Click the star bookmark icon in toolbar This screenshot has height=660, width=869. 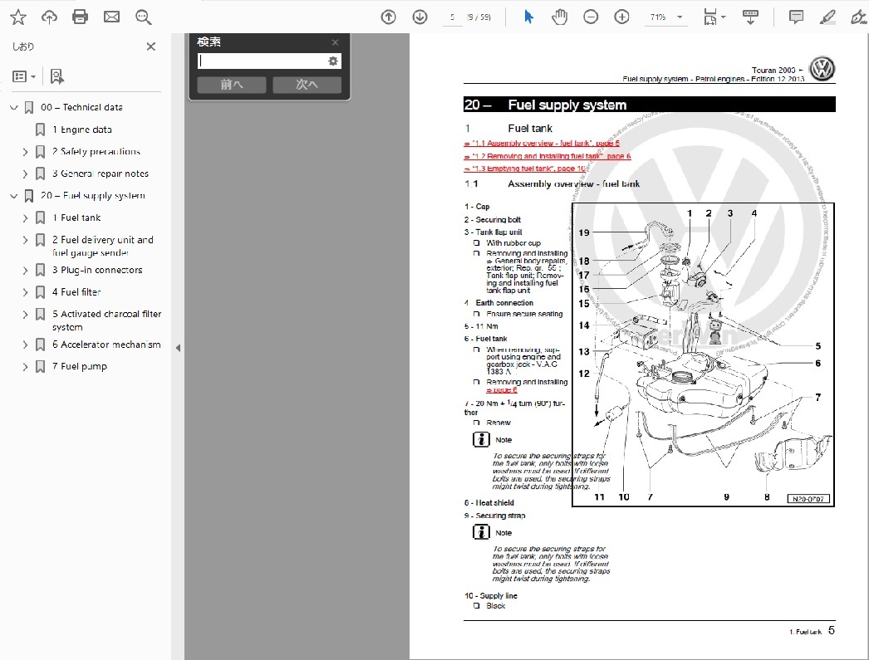pos(18,17)
